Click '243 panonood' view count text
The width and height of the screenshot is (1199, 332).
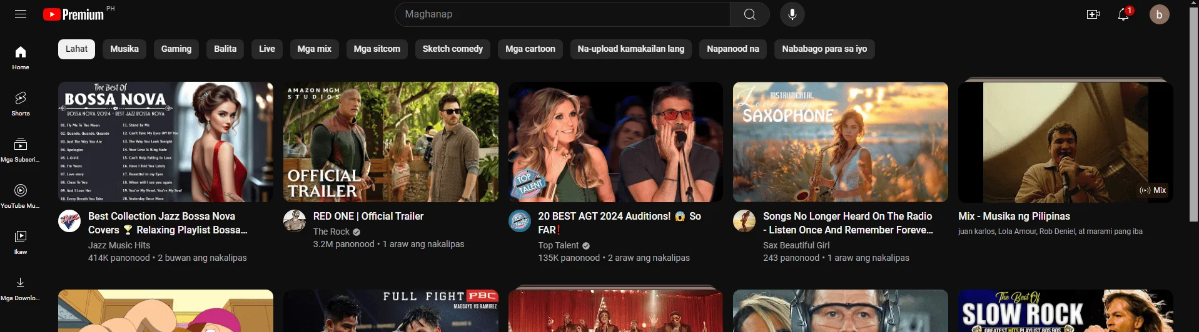[791, 258]
